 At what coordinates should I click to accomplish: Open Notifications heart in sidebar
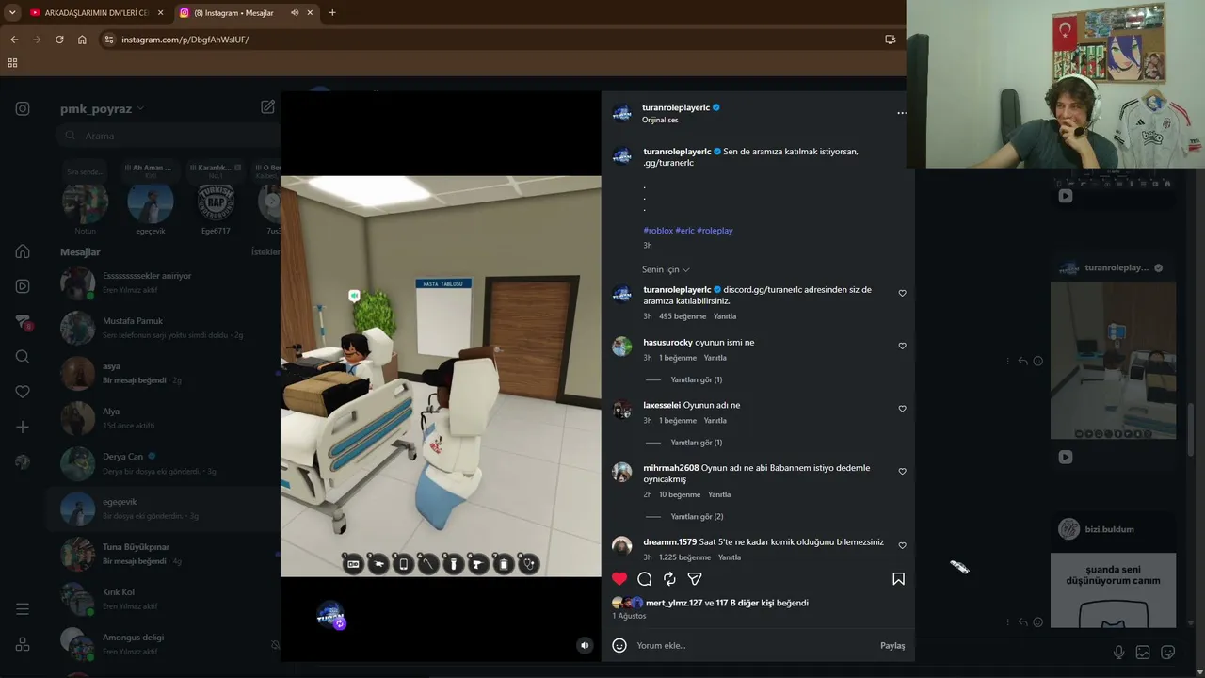click(x=23, y=392)
